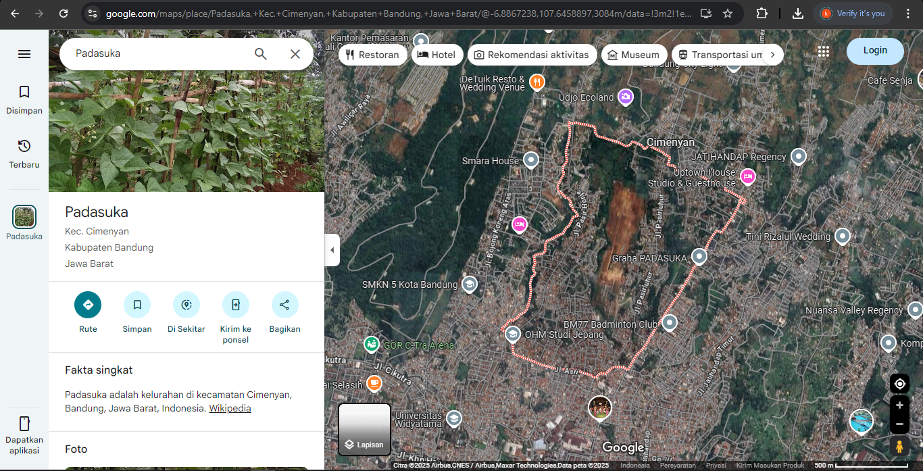Screen dimensions: 923x471
Task: Select the Padasuka sidebar thumbnail
Action: (24, 217)
